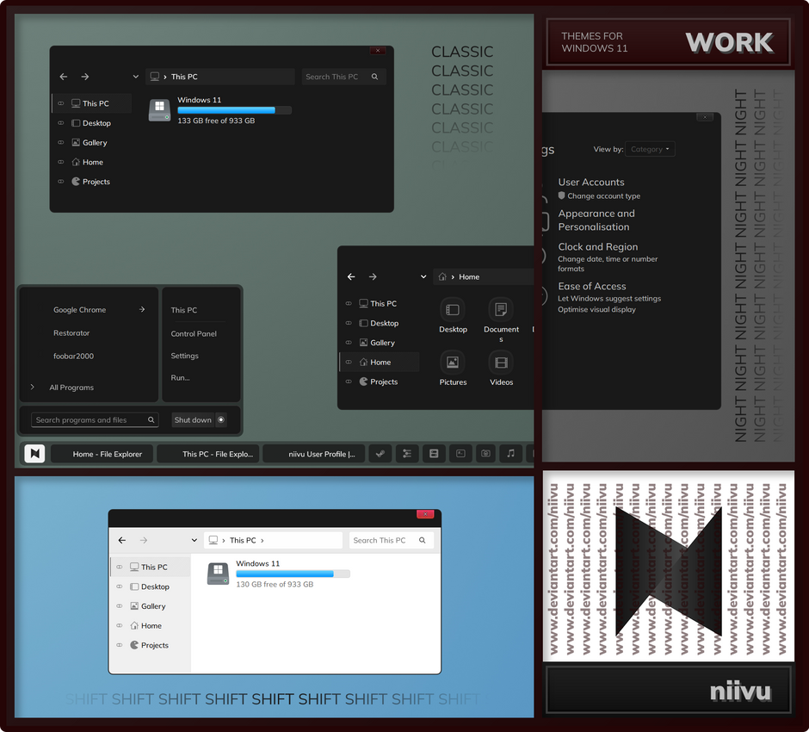Open Pictures folder icon in Home window
The height and width of the screenshot is (732, 809).
point(453,363)
